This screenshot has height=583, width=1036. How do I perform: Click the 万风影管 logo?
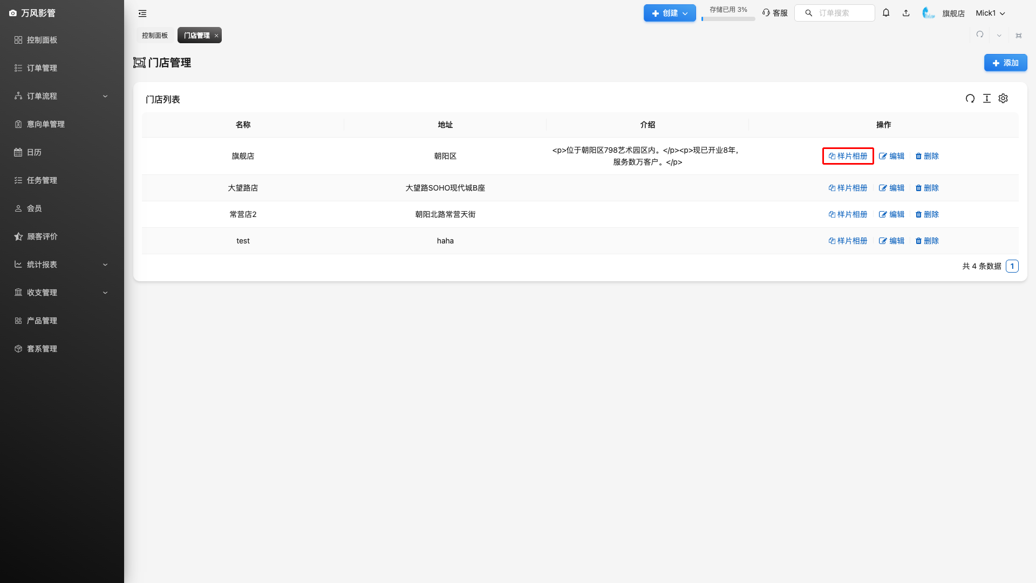32,13
